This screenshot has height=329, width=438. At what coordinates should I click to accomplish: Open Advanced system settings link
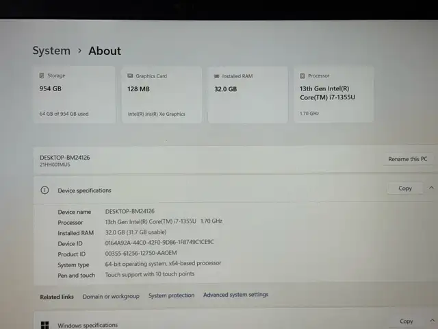(235, 295)
